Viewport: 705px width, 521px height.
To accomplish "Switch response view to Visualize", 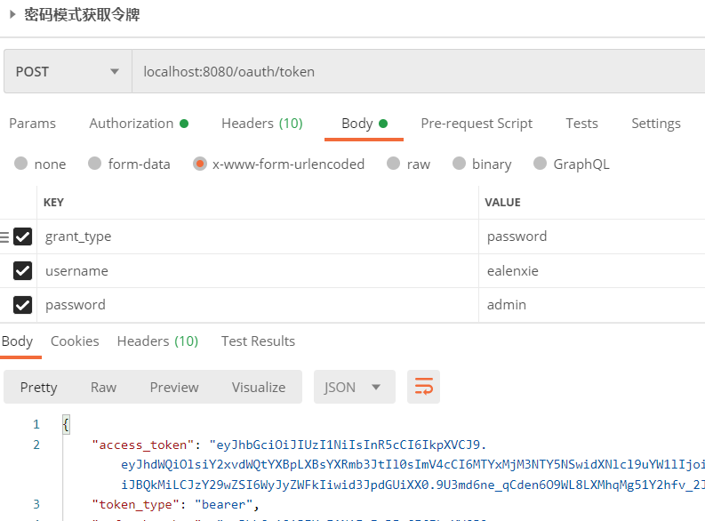I will pos(259,387).
